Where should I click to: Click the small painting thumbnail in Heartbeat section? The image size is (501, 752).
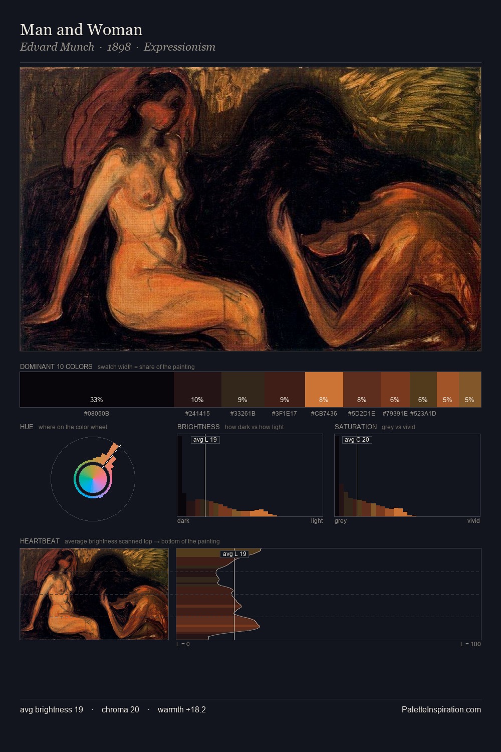click(x=94, y=594)
